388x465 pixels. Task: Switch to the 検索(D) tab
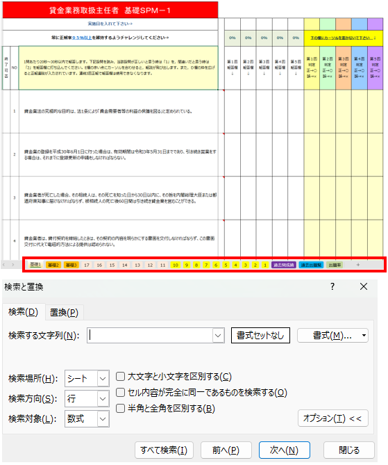tap(24, 312)
